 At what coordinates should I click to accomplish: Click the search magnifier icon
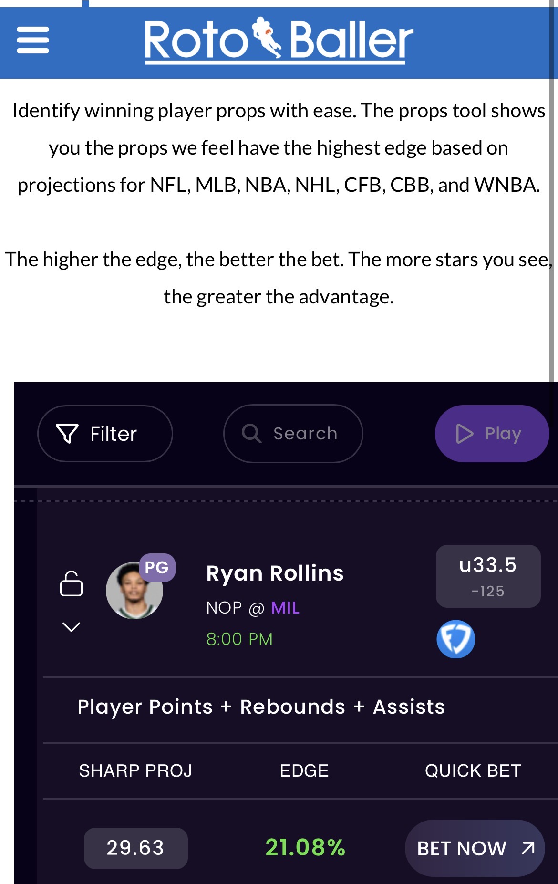251,433
